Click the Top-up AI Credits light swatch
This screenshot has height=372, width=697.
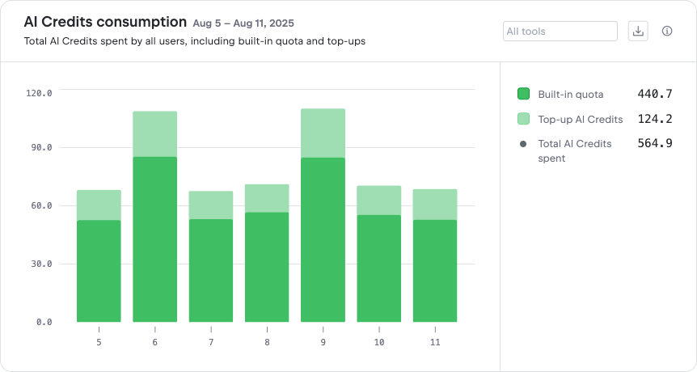tap(523, 119)
